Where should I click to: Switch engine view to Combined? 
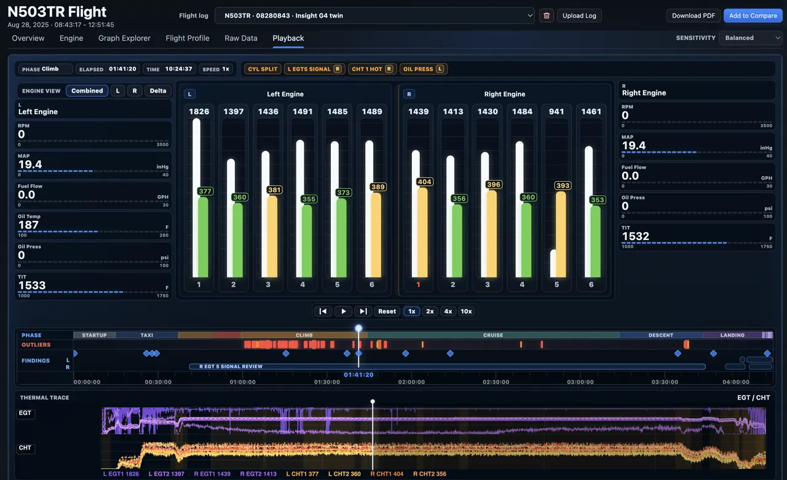click(87, 91)
